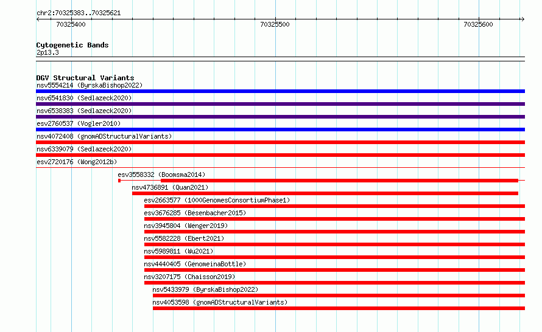Click the blue bar under esv2760537

point(280,130)
